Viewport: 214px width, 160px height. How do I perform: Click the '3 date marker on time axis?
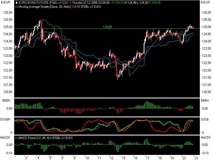(x=26, y=158)
